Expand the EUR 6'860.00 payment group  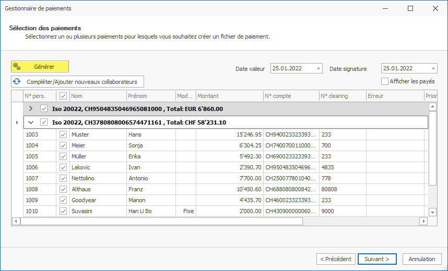coord(31,109)
